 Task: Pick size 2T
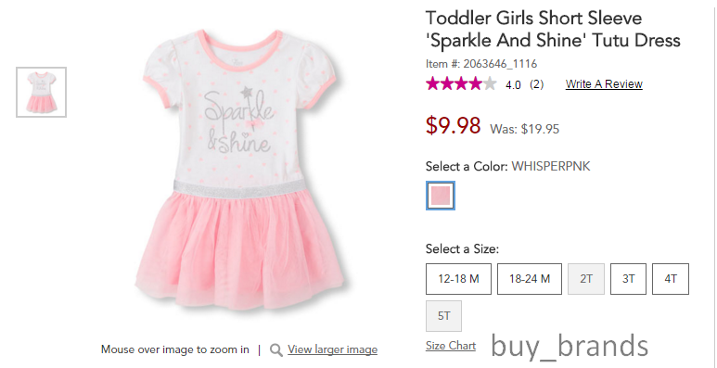point(586,279)
